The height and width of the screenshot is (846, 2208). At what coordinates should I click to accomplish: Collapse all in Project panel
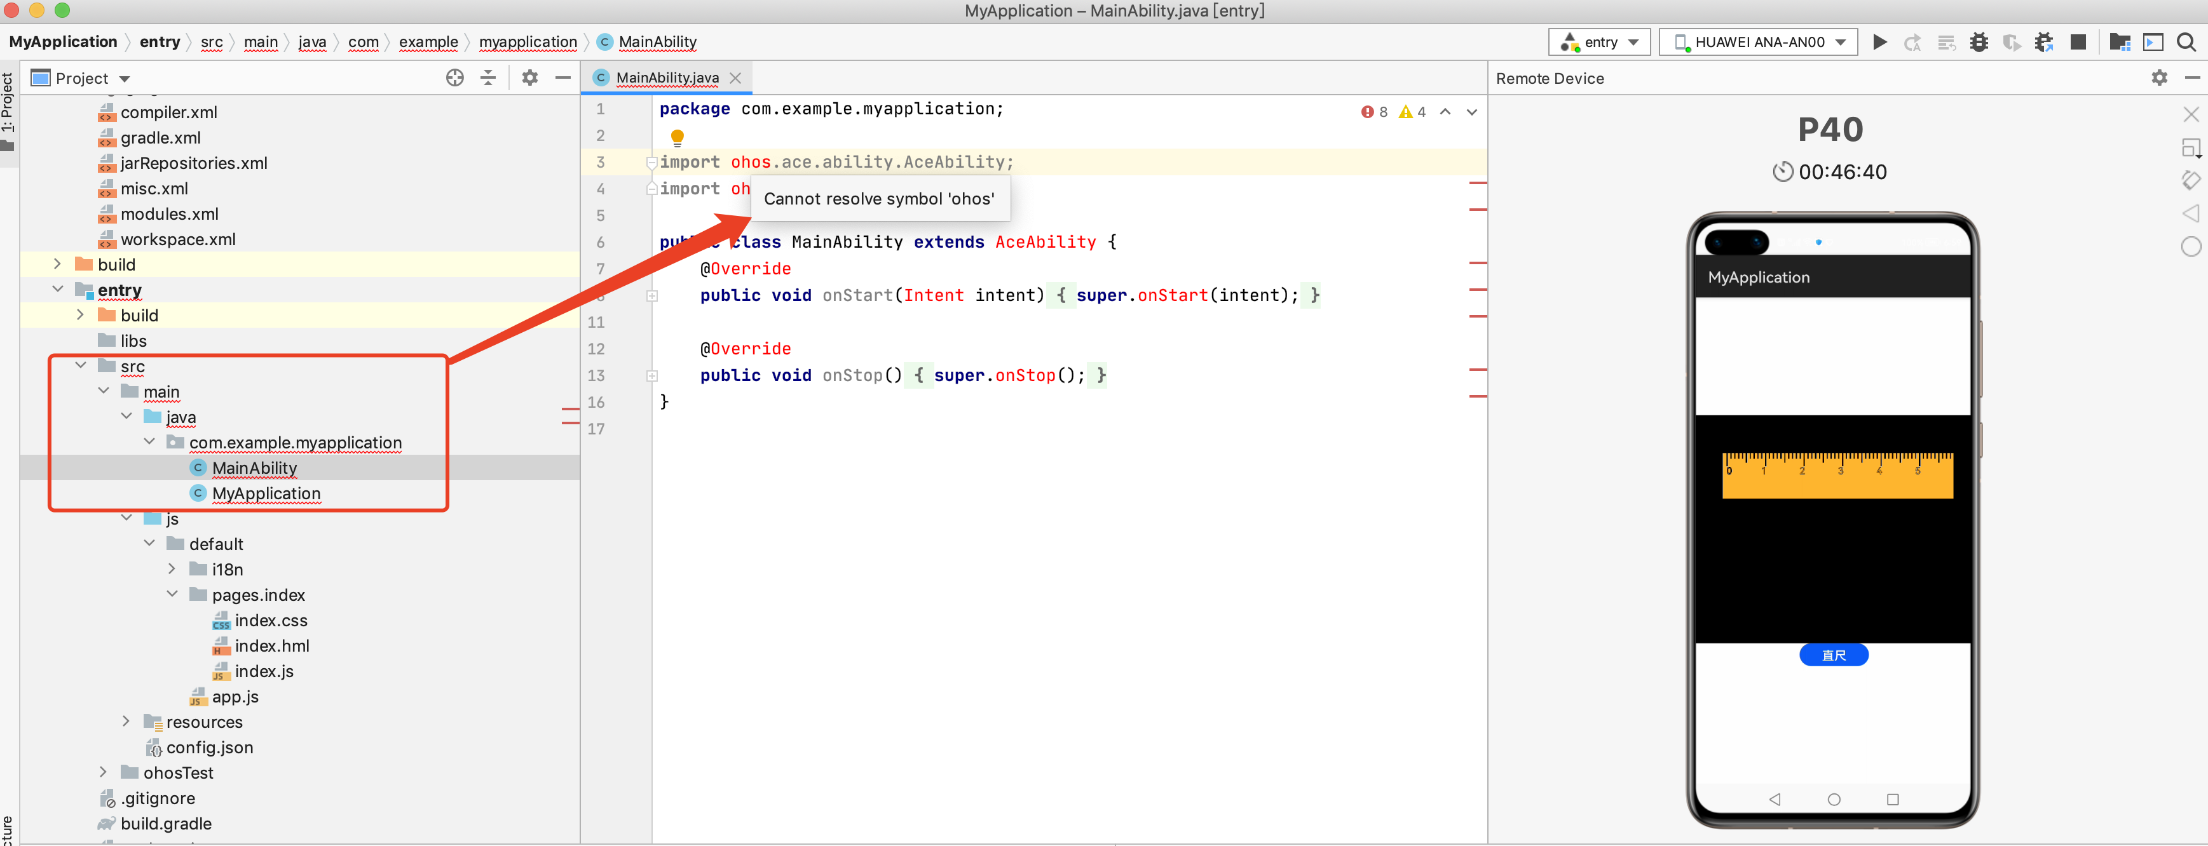489,78
